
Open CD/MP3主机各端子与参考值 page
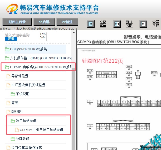[x=41, y=130]
